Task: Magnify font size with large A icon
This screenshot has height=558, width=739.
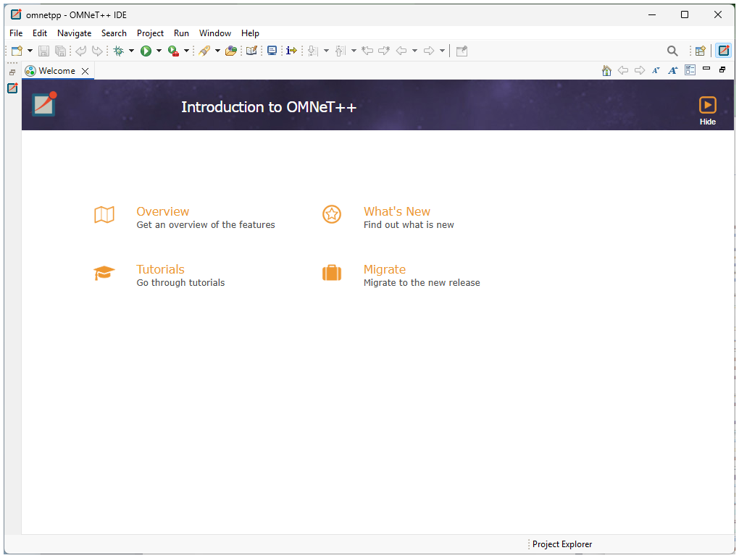Action: 672,71
